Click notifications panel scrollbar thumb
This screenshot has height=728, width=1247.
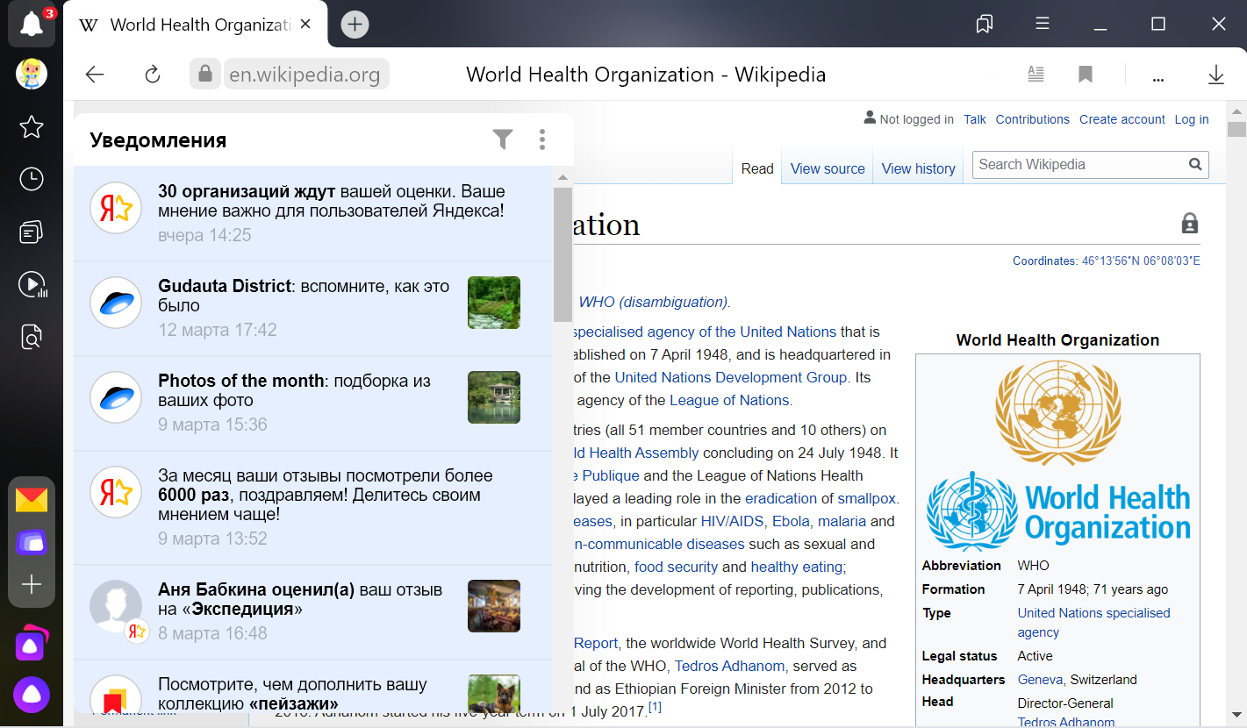coord(563,254)
